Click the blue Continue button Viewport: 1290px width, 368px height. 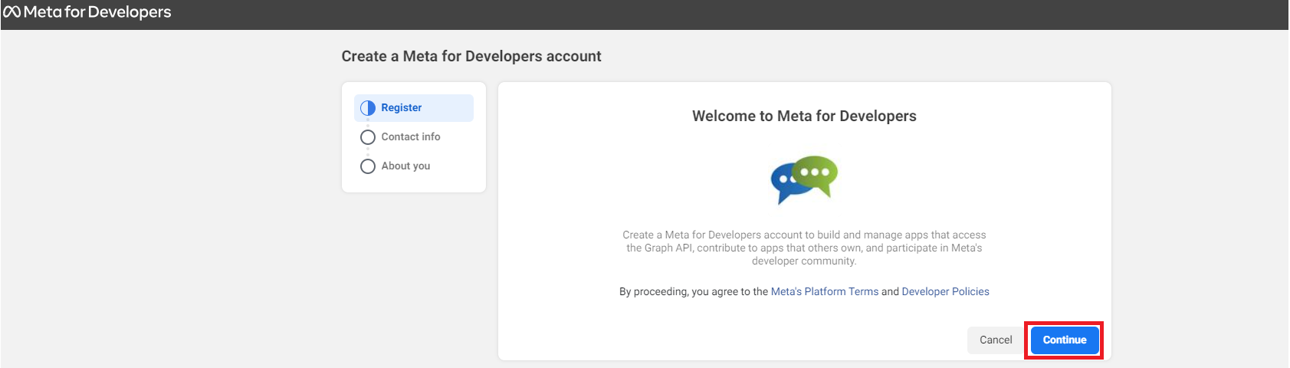(x=1065, y=340)
